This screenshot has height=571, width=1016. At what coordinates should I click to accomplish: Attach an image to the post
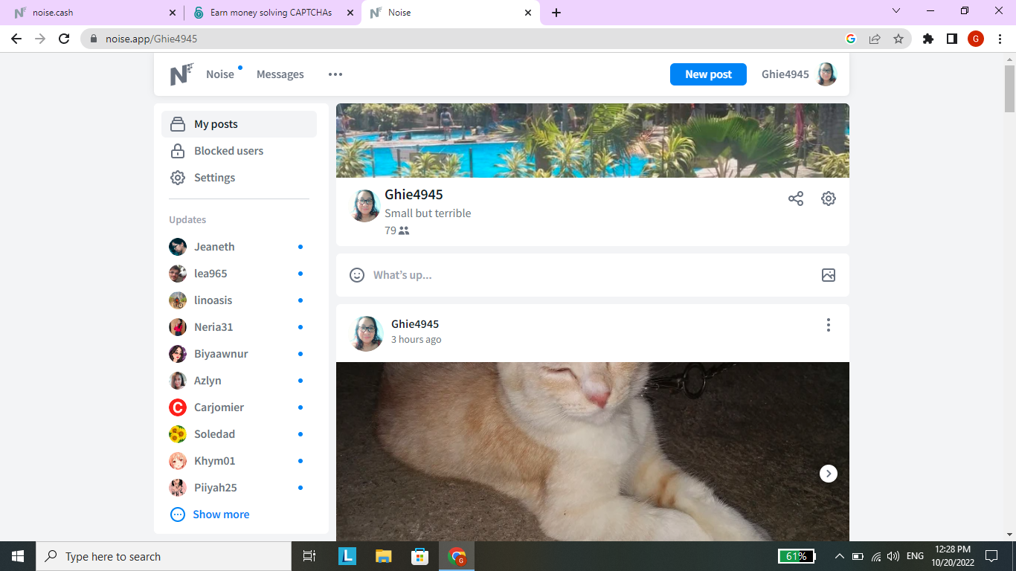click(x=829, y=275)
